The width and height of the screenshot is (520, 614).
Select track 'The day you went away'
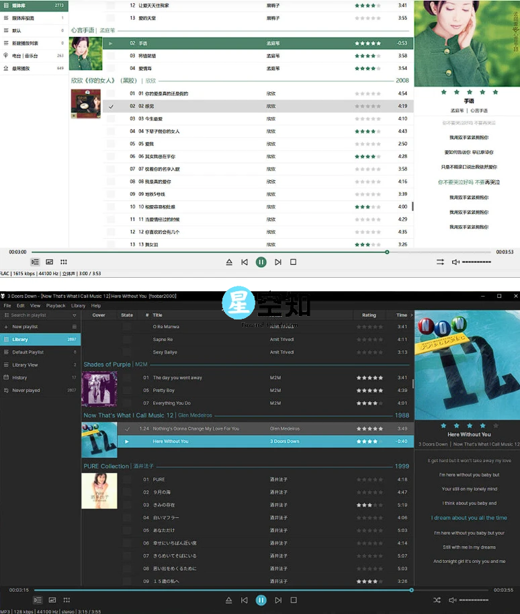click(265, 378)
